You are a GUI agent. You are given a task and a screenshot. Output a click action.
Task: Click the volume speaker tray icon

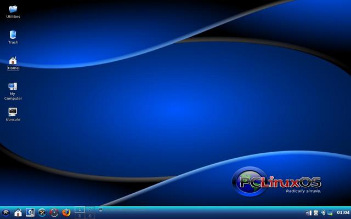pos(323,212)
